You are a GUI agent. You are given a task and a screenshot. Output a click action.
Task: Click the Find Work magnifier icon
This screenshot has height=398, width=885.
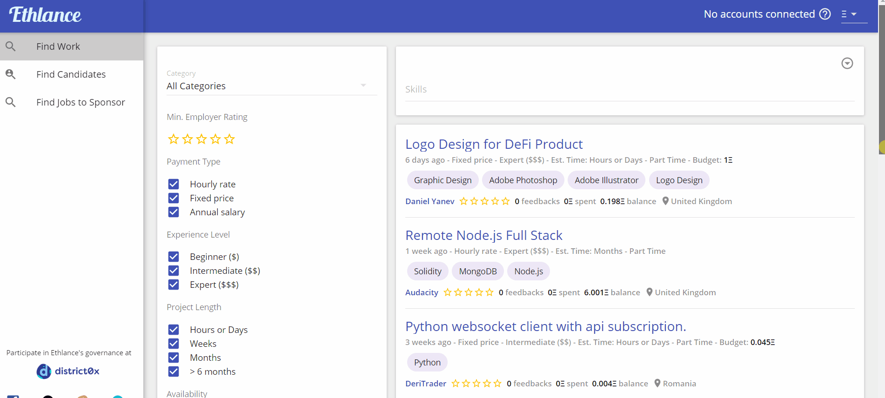(x=11, y=46)
